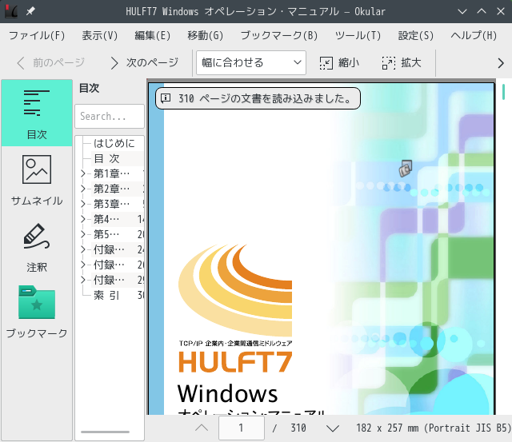
Task: Click the contents Search field
Action: [110, 116]
